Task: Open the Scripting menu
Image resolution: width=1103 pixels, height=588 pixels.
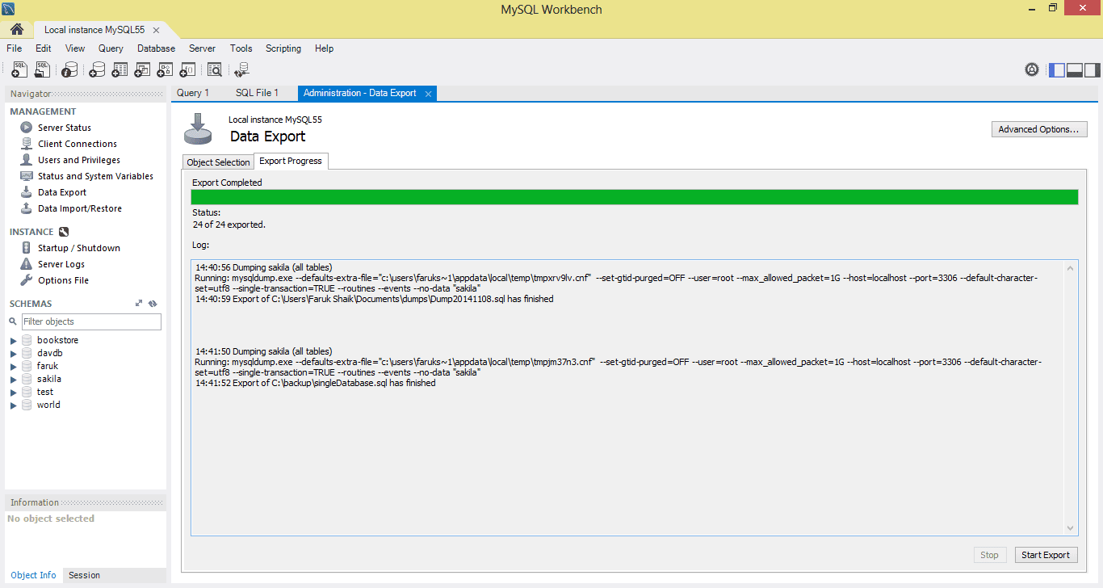Action: [x=283, y=48]
